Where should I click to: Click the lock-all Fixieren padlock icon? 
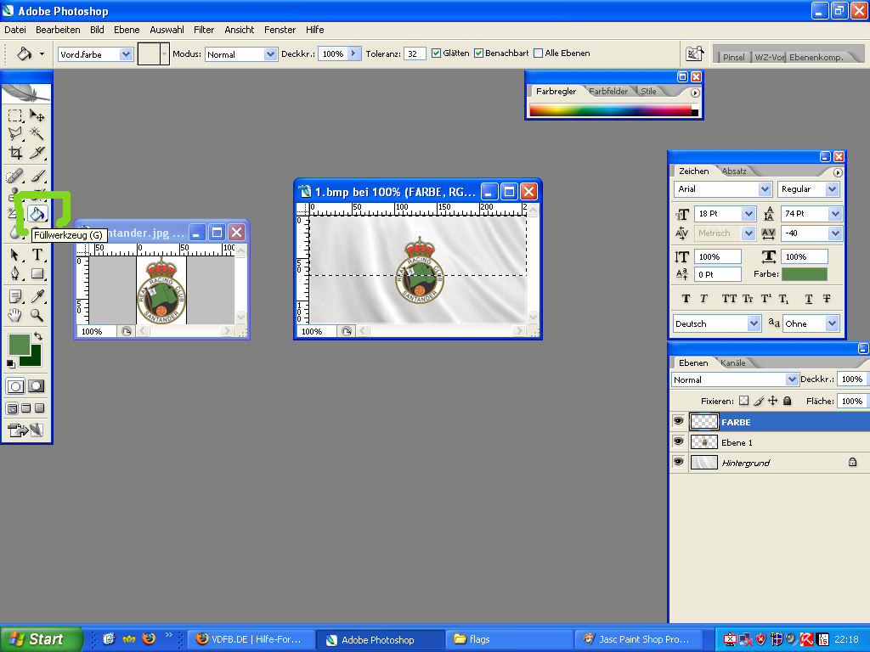click(788, 401)
